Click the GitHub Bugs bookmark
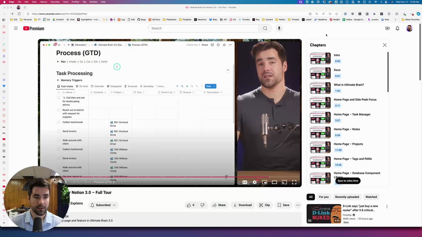Viewport: 422px width, 237px height. (x=141, y=19)
